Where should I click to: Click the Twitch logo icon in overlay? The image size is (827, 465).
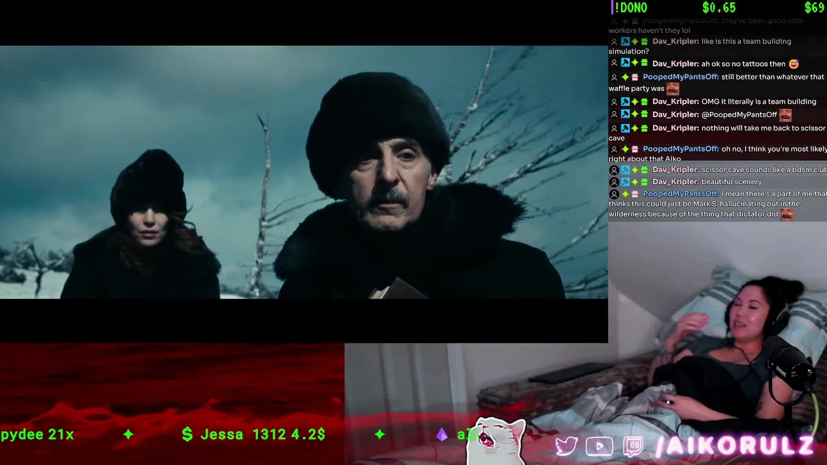coord(633,446)
